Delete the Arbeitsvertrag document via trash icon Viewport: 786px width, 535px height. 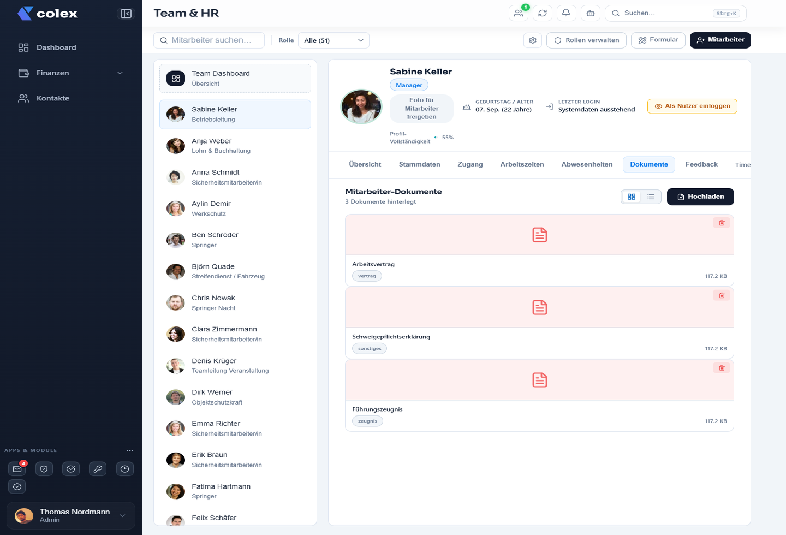(x=722, y=223)
